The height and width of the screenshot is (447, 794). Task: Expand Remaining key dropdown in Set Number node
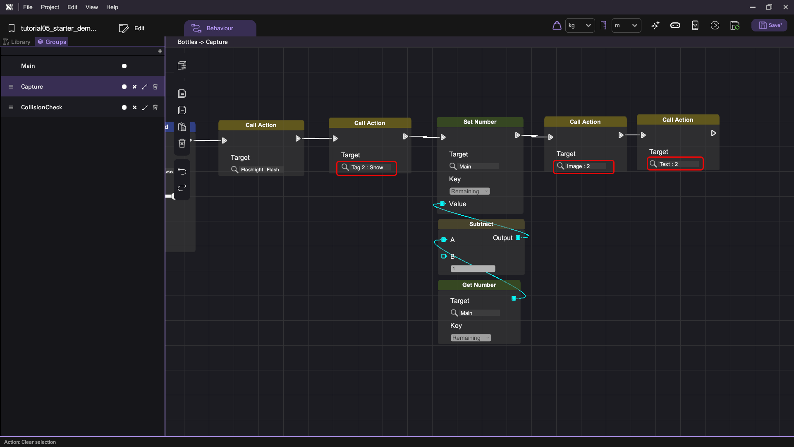pos(469,191)
